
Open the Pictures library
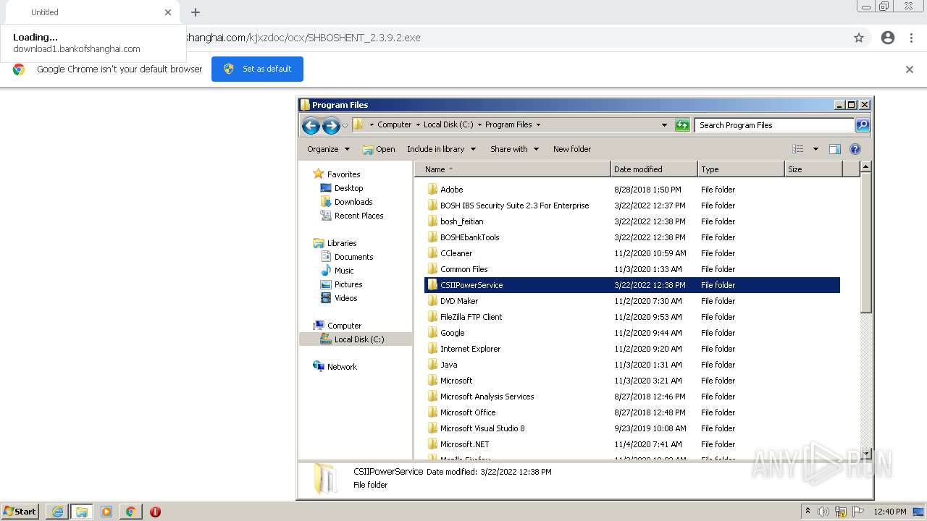tap(348, 284)
